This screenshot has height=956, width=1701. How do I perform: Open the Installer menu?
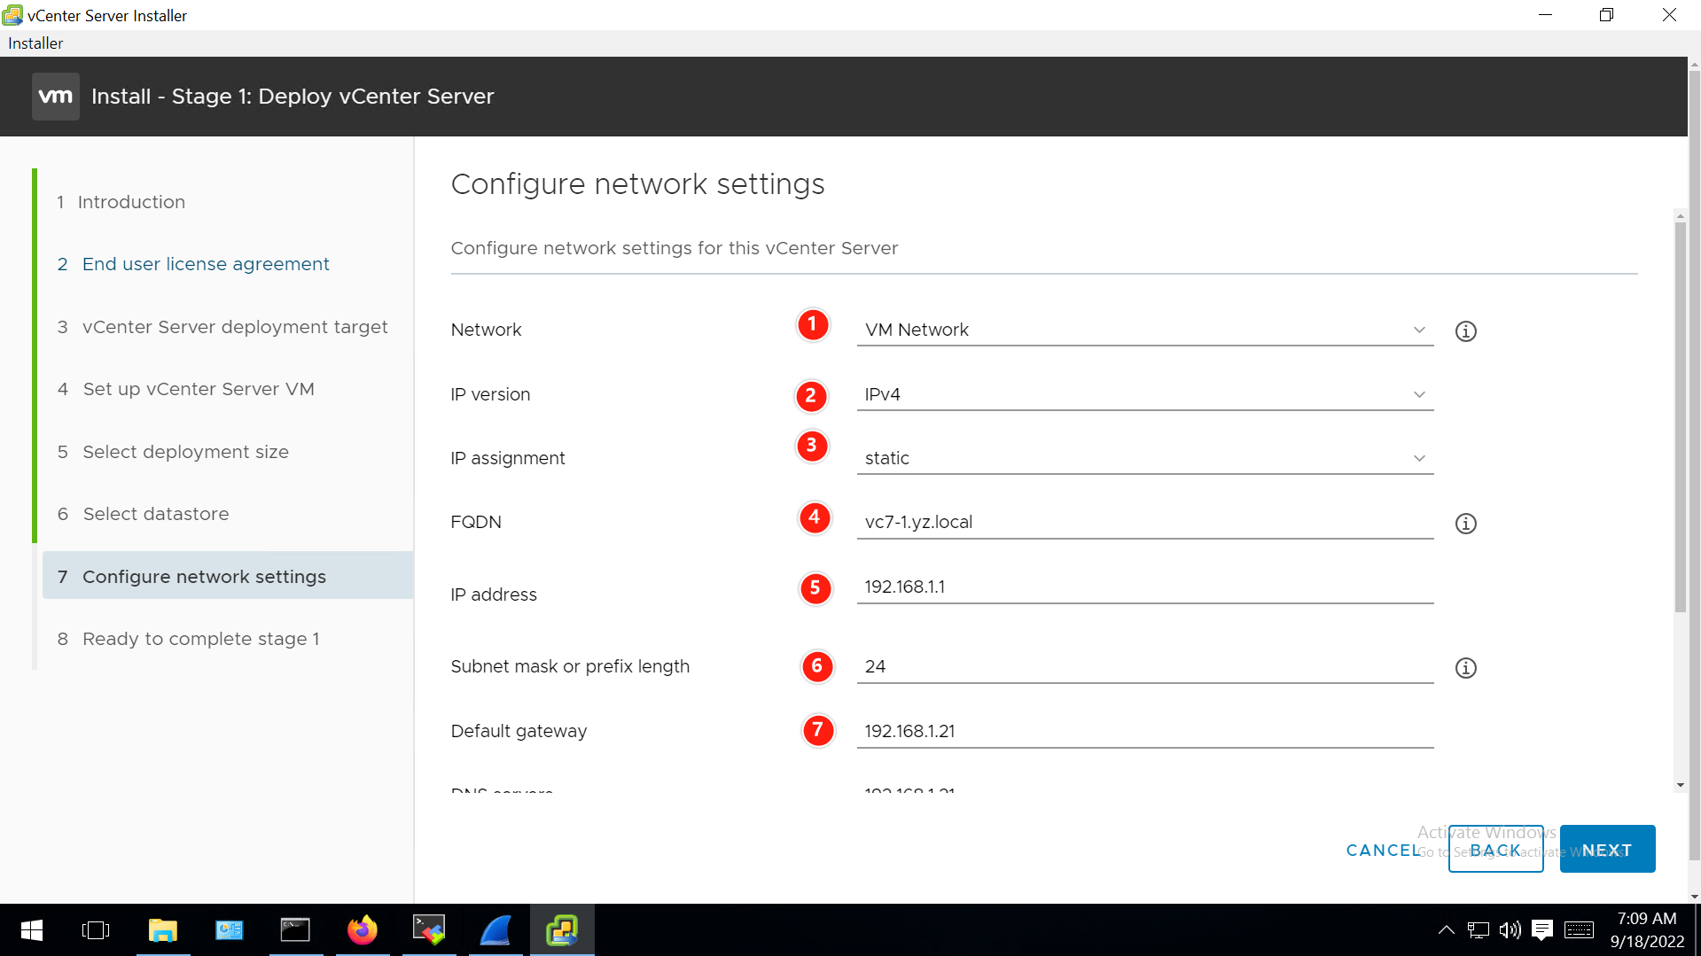point(35,43)
